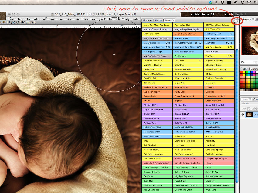Open the Color panel tab
This screenshot has width=258, height=193.
(245, 69)
